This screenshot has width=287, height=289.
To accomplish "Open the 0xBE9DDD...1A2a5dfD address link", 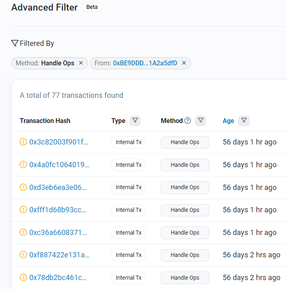I will pos(145,63).
